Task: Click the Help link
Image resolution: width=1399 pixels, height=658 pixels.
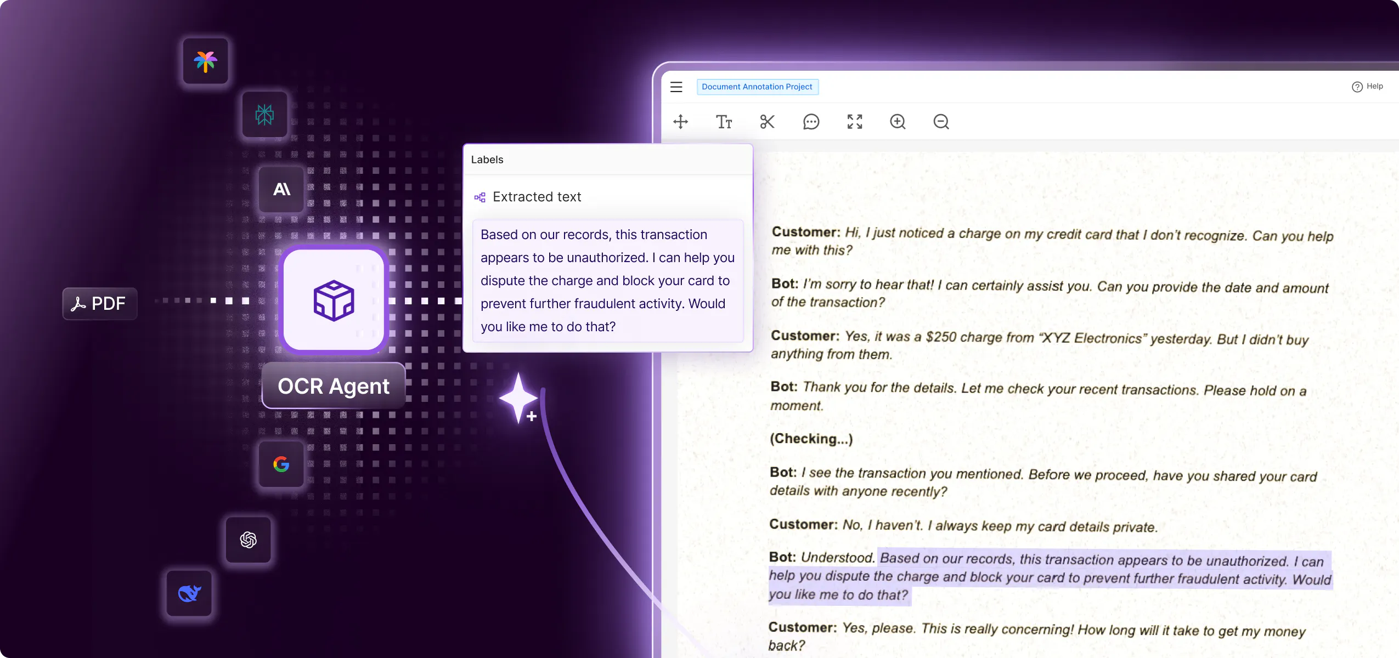Action: [x=1368, y=86]
